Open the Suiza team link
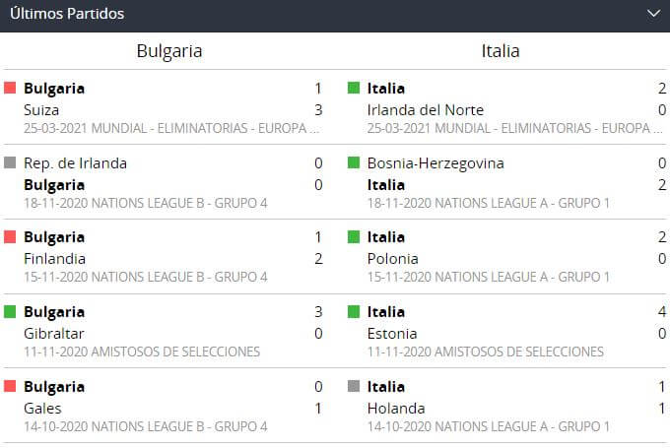 pos(41,109)
